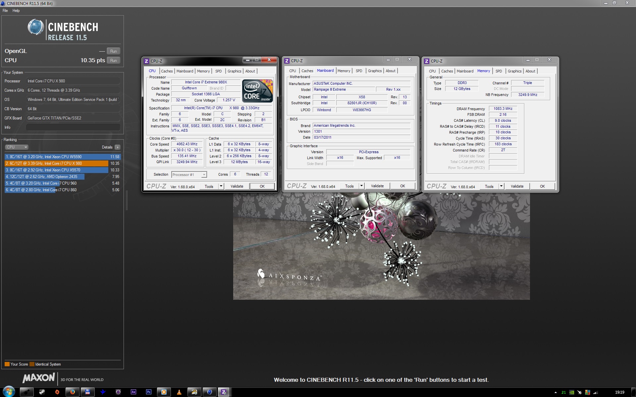Launch Origin from the taskbar
Image resolution: width=636 pixels, height=397 pixels.
(57, 392)
